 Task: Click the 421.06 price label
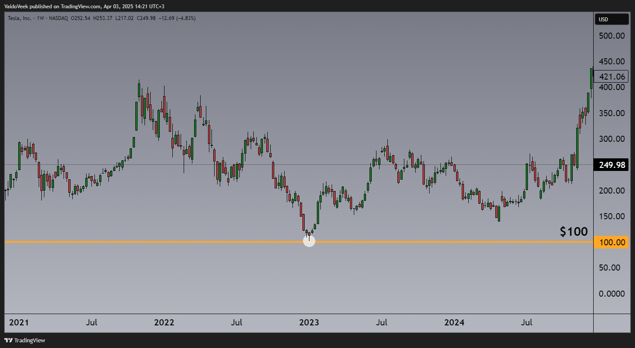(611, 77)
